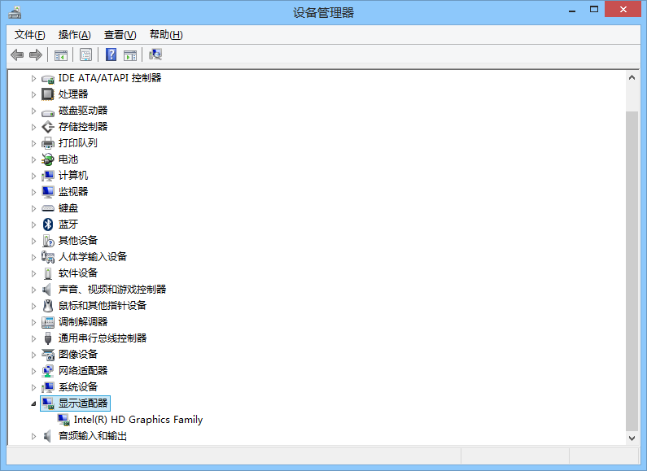The image size is (647, 471).
Task: Click the IDE ATA/ATAPI 控制器 device icon
Action: pyautogui.click(x=48, y=78)
